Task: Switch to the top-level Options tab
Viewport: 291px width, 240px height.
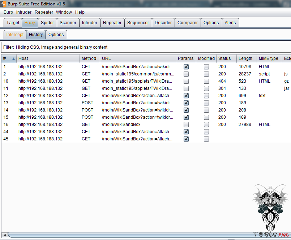Action: (x=211, y=23)
